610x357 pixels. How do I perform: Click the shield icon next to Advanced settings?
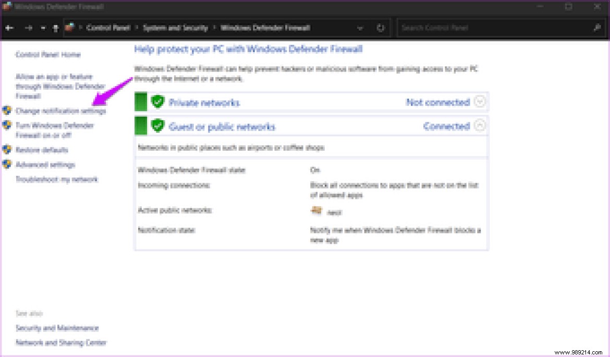pos(7,164)
